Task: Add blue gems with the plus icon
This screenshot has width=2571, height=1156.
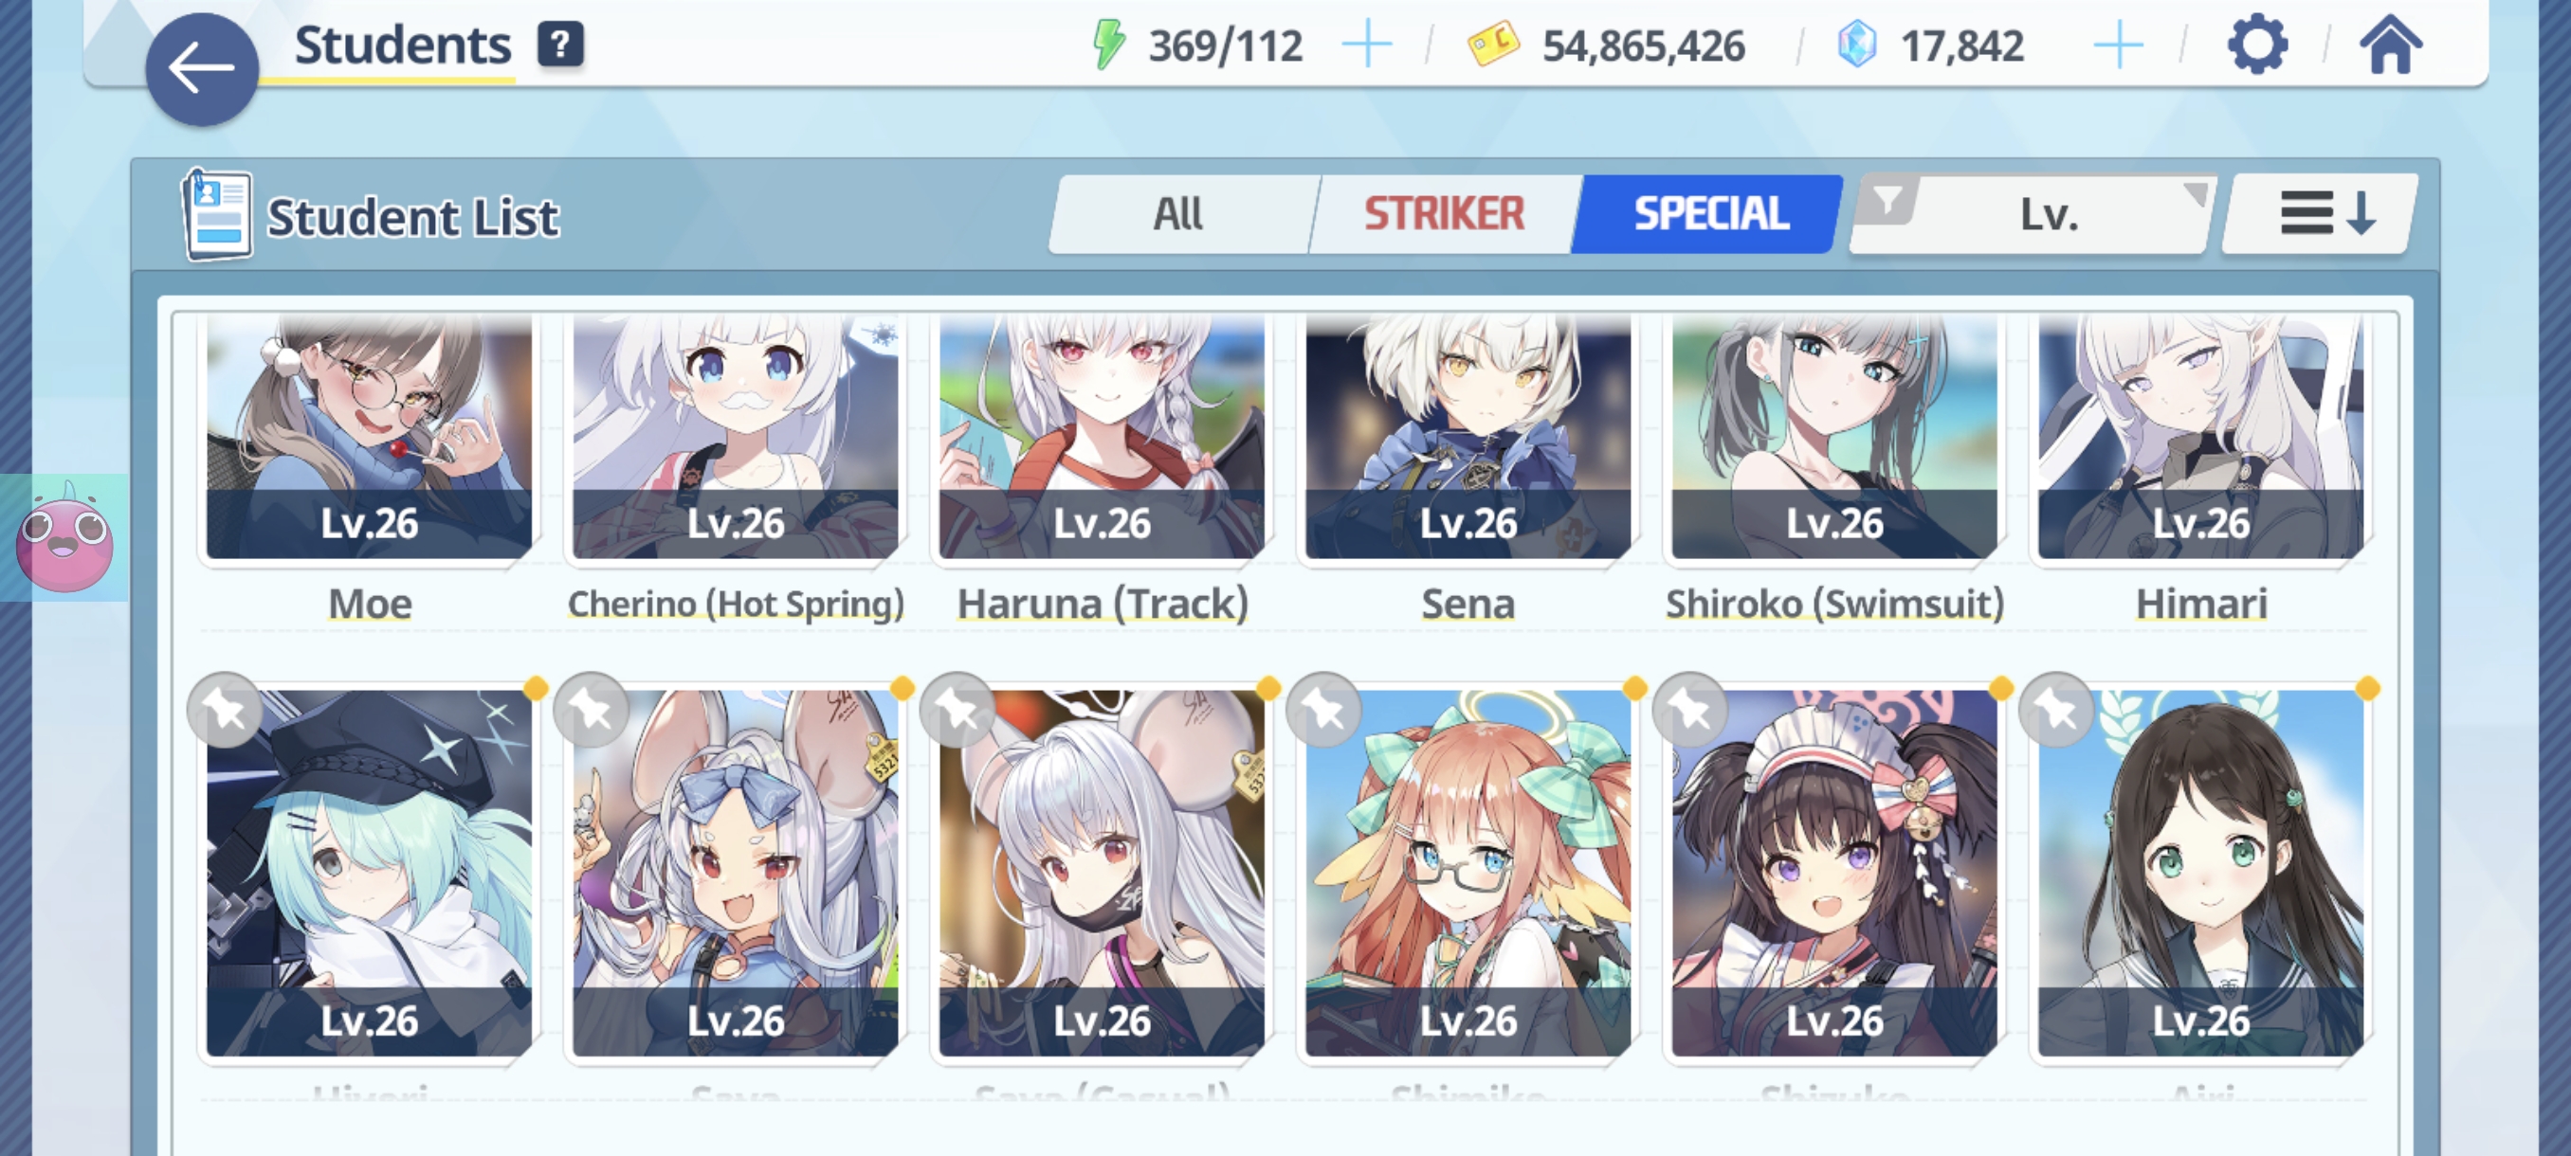Action: coord(2118,45)
